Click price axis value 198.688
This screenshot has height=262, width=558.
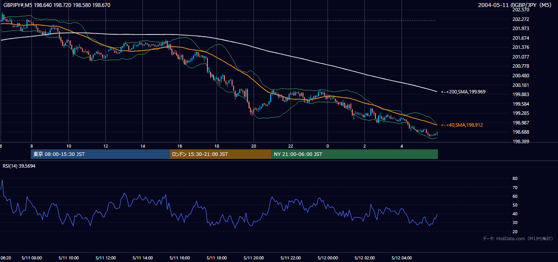coord(520,132)
